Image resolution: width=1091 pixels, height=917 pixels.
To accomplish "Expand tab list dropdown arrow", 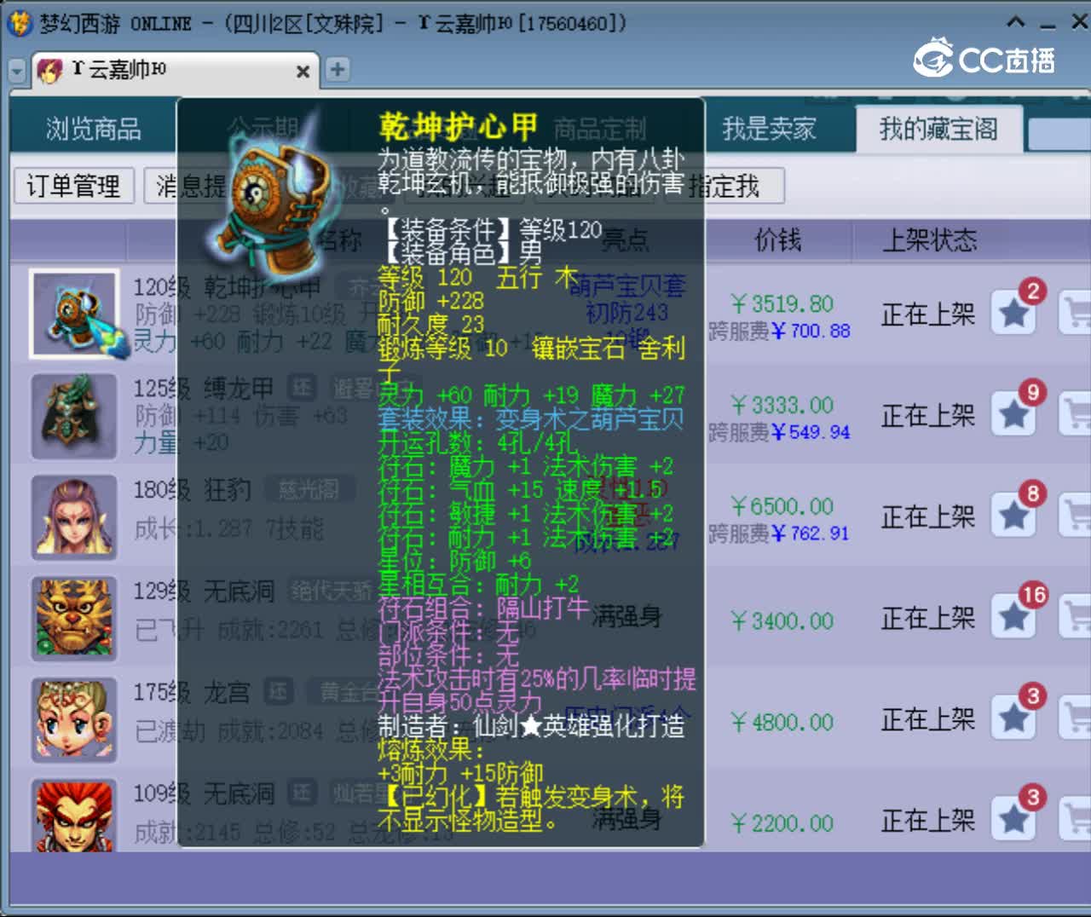I will point(17,71).
